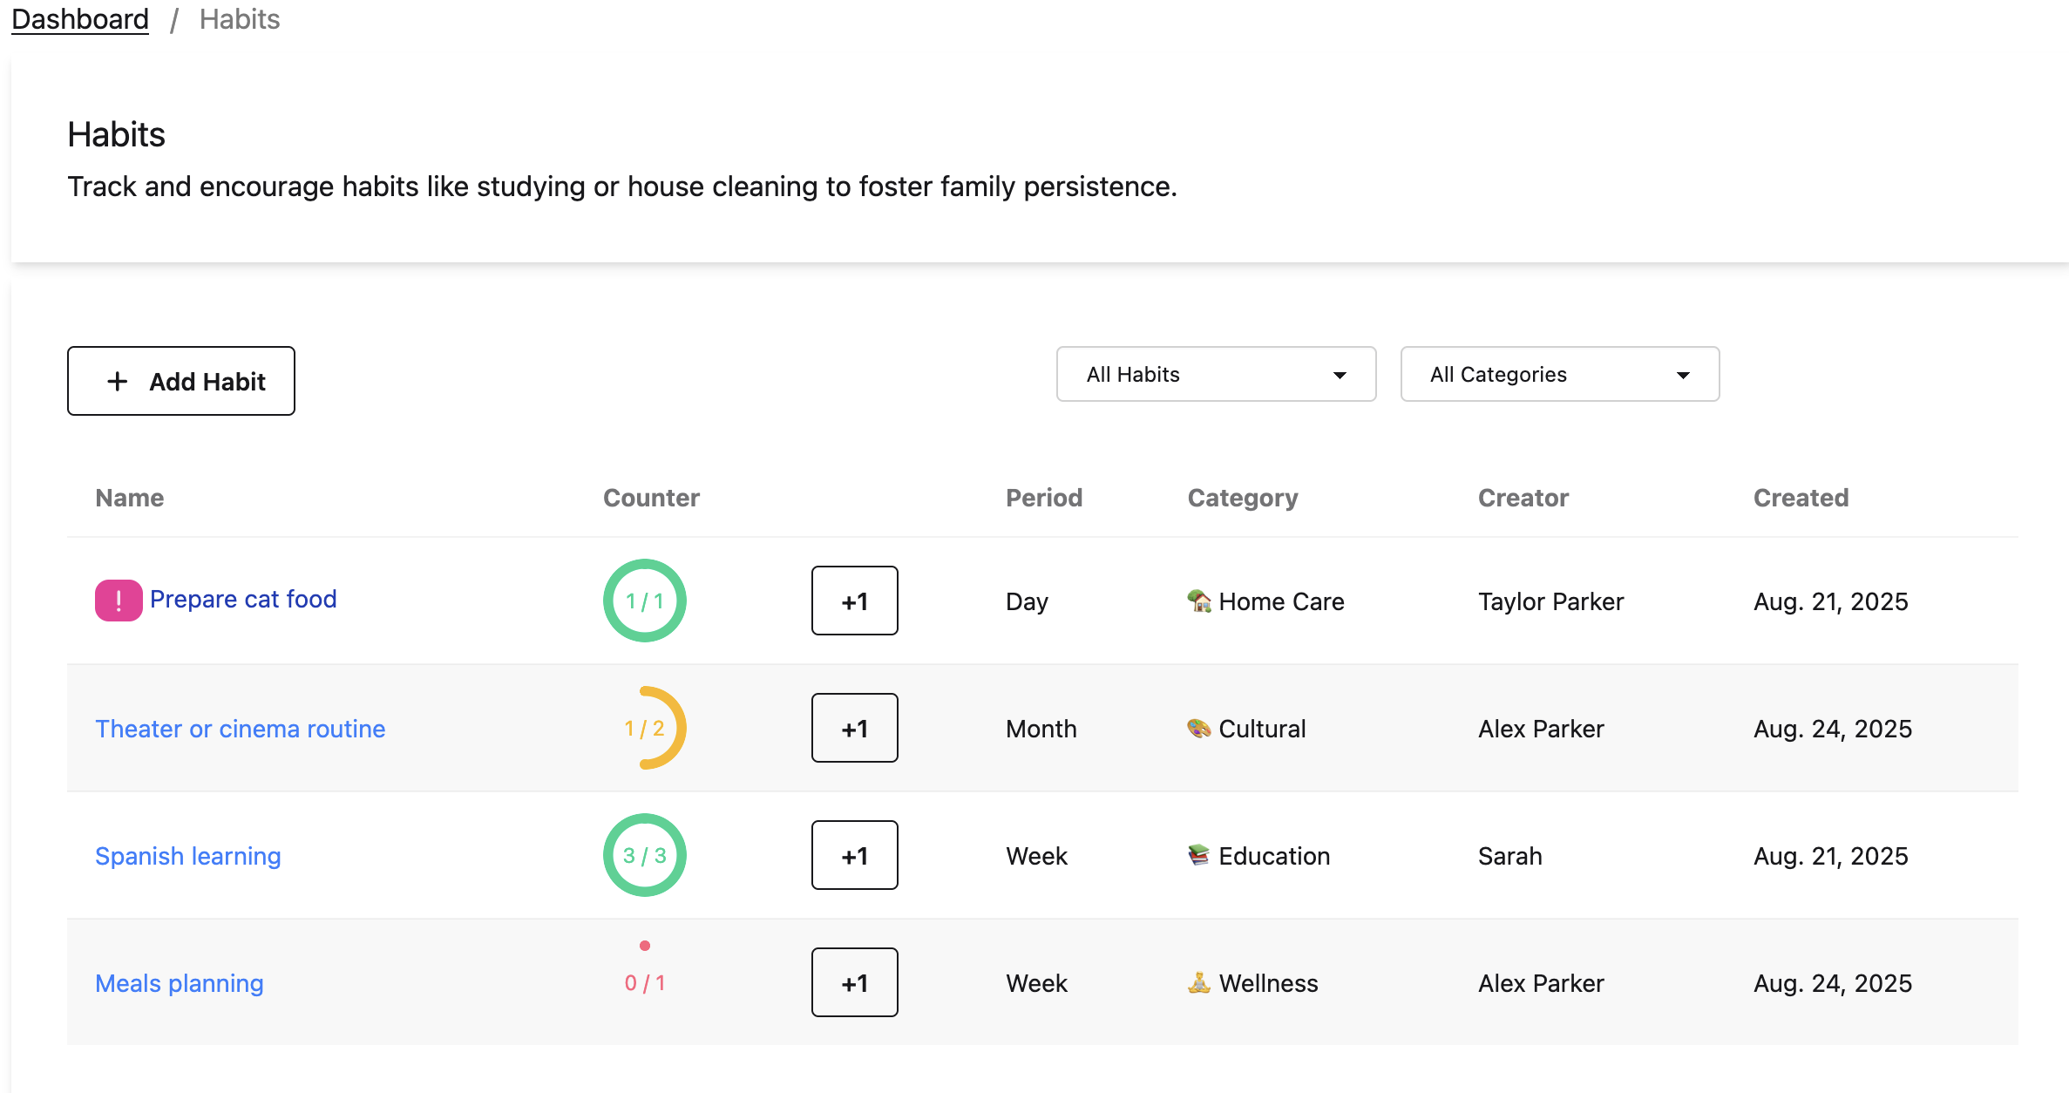Open the All Habits dropdown
Viewport: 2069px width, 1093px height.
tap(1216, 375)
